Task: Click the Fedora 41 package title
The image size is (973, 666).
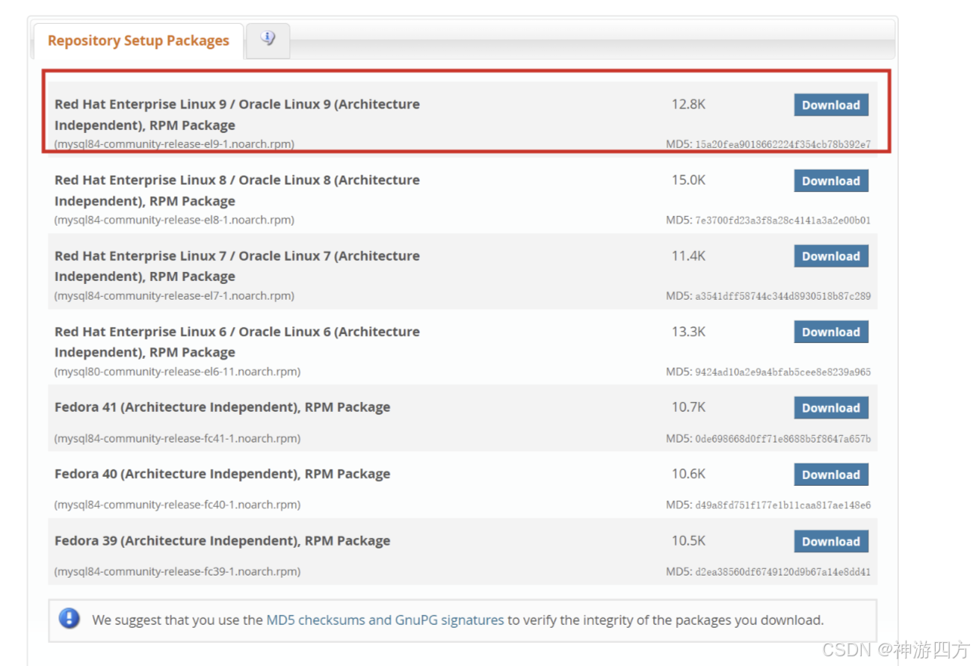Action: click(223, 407)
